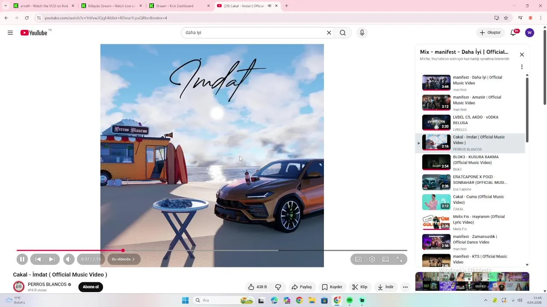Open the PERROS BLANCOS channel link
The image size is (547, 307).
47,284
